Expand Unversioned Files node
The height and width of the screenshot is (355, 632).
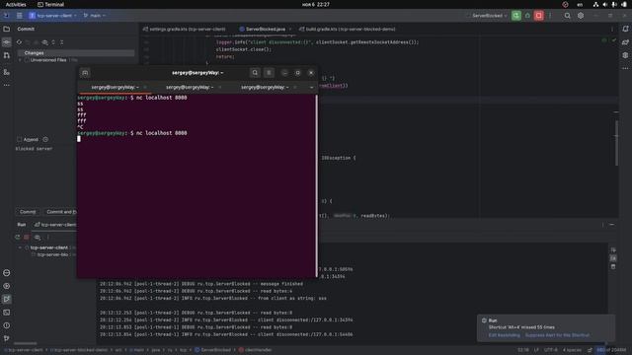coord(20,60)
